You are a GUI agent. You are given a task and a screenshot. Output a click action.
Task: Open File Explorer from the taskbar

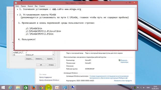click(x=18, y=87)
